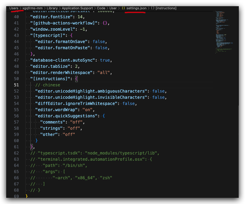The width and height of the screenshot is (245, 204).
Task: Click false value of editor.formatOnPaste
Action: pos(101,48)
